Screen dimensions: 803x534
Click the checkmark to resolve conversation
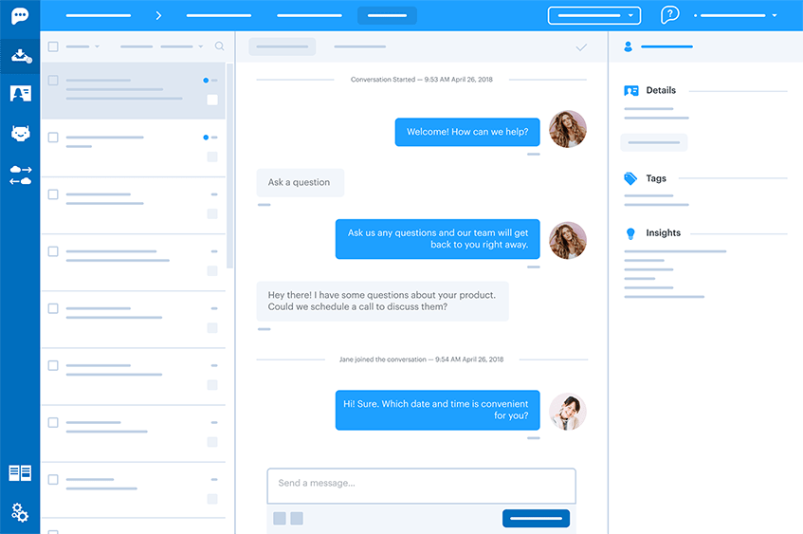581,47
